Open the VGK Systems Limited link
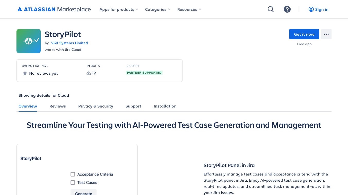The height and width of the screenshot is (195, 348). (69, 43)
